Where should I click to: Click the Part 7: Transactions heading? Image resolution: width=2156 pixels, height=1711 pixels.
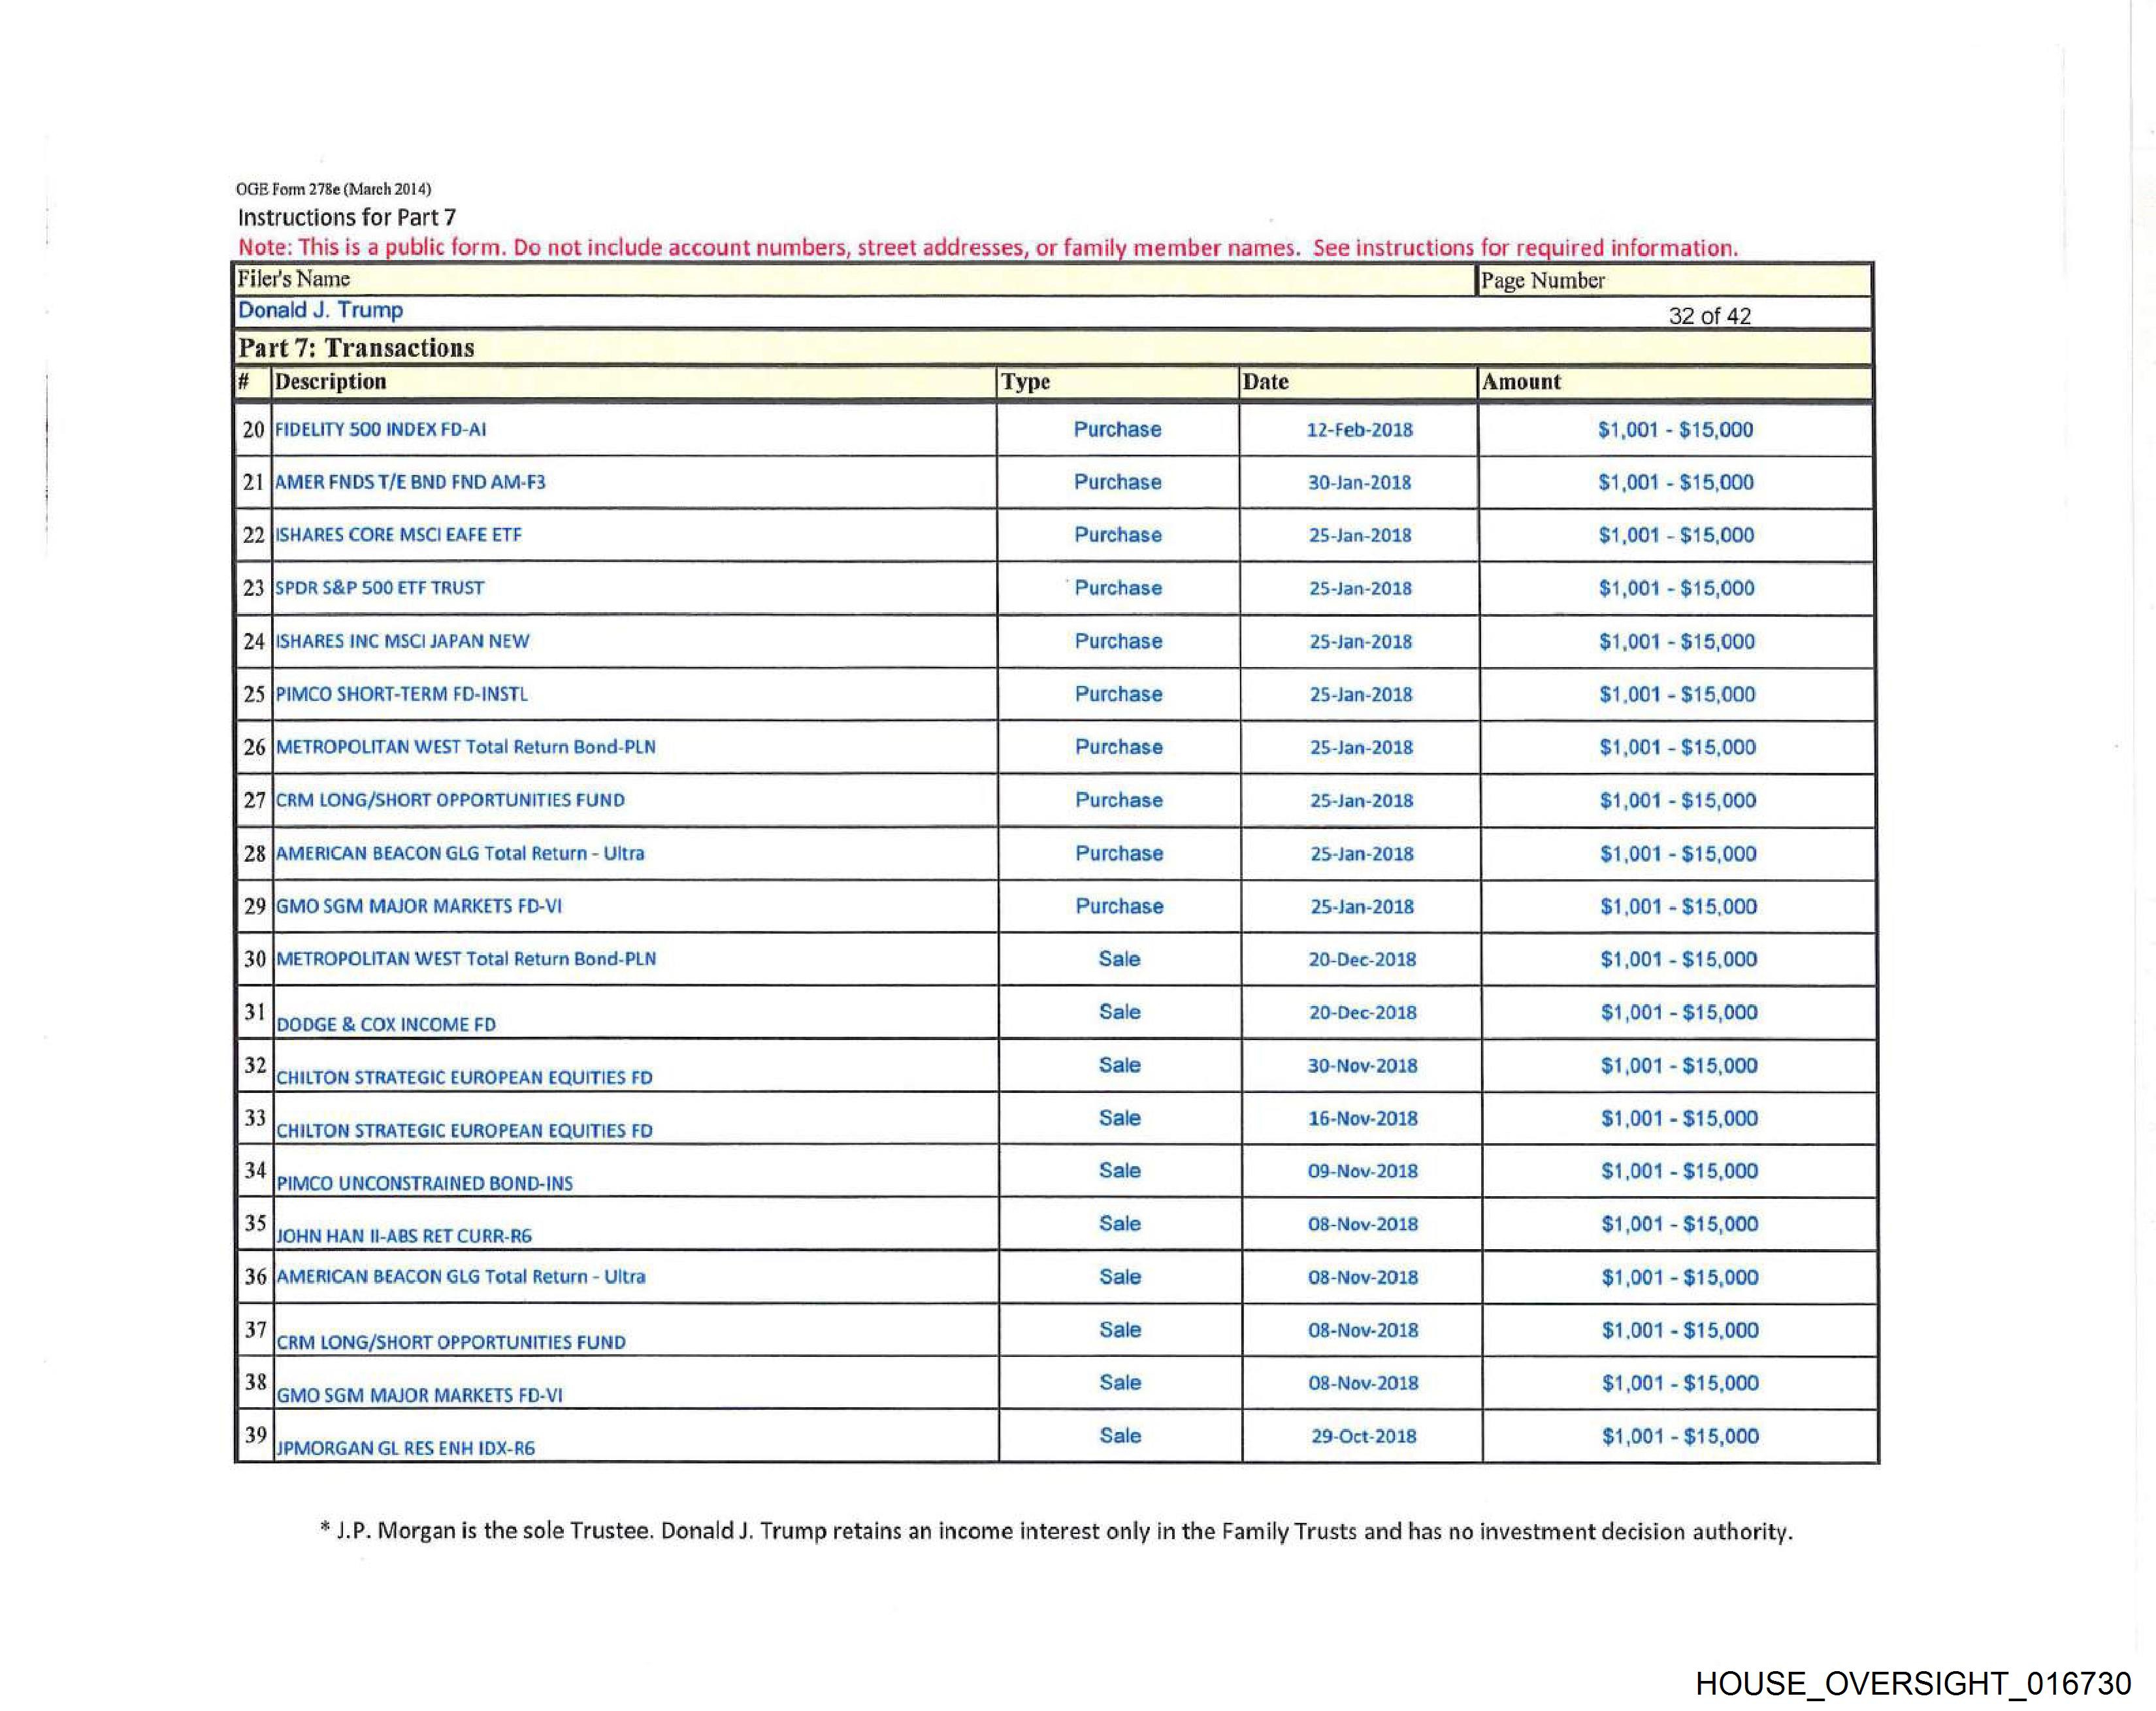click(x=356, y=348)
